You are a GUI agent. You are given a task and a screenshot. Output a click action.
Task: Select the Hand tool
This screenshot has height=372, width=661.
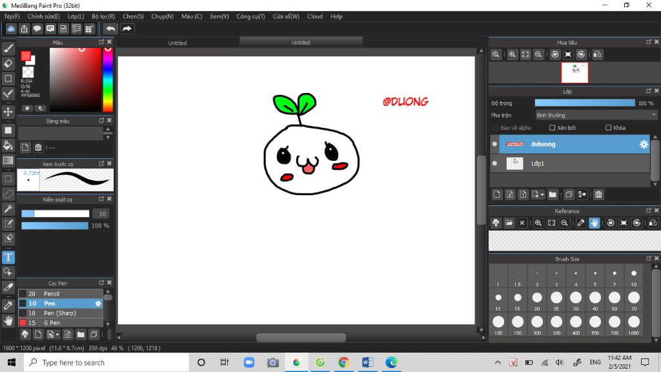8,320
